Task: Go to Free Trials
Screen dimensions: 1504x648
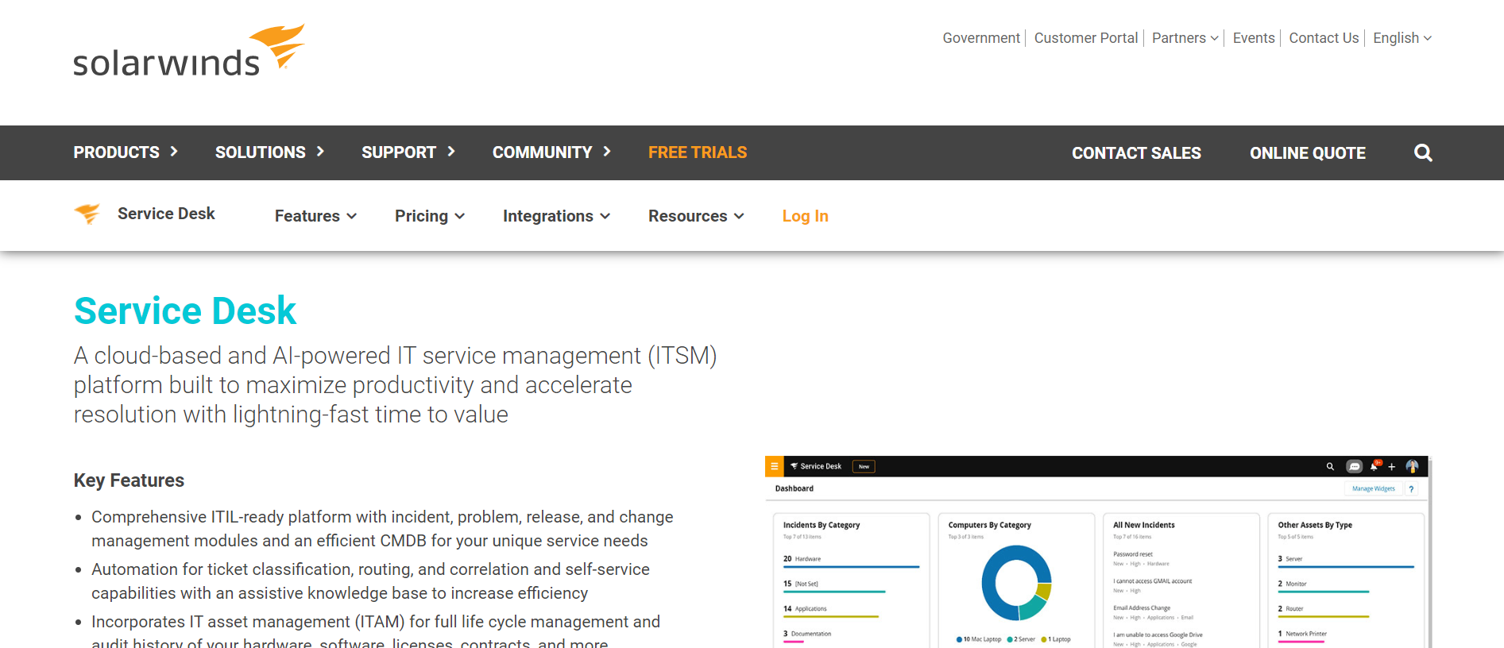Action: tap(698, 152)
